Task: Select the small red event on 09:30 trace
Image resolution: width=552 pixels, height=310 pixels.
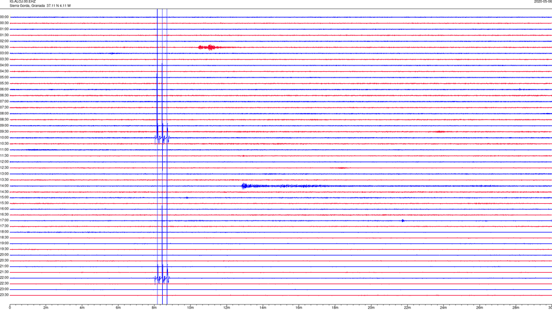Action: click(440, 131)
